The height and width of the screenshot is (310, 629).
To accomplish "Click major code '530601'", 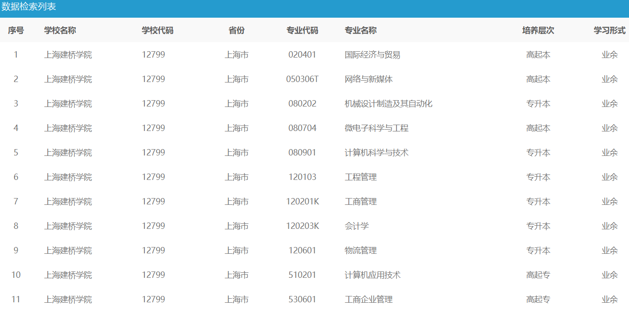I will 302,300.
